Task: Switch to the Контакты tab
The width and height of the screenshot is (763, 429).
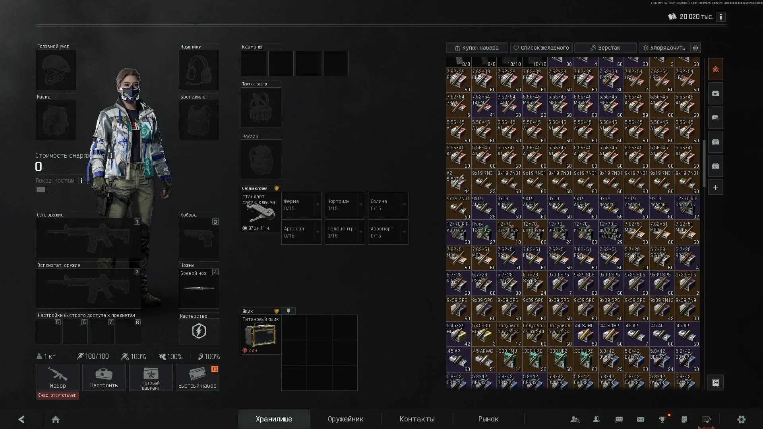Action: pyautogui.click(x=417, y=419)
